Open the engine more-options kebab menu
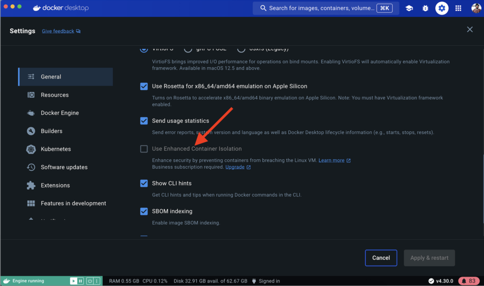Screen dimensions: 484x286 click(96, 281)
